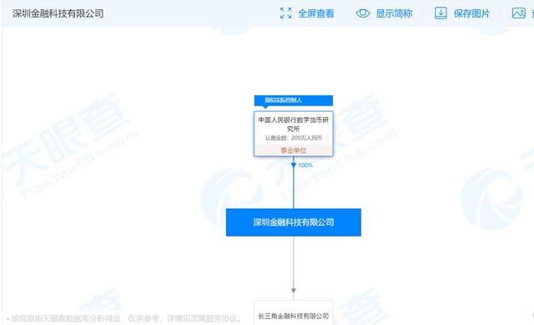Click the fullscreen expand arrows icon
This screenshot has width=534, height=325.
click(285, 13)
